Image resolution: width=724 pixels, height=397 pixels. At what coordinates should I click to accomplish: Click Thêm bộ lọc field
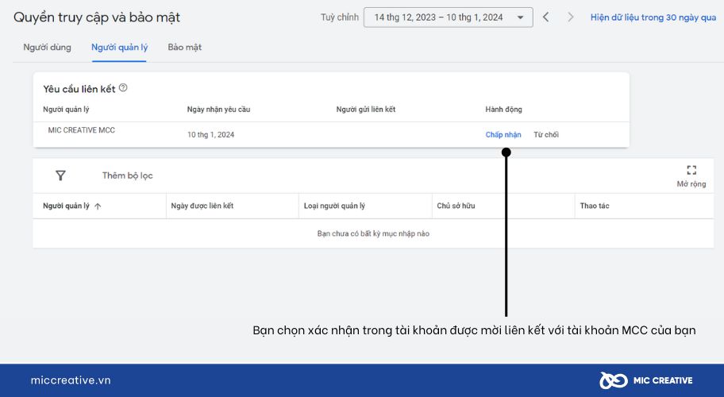128,175
